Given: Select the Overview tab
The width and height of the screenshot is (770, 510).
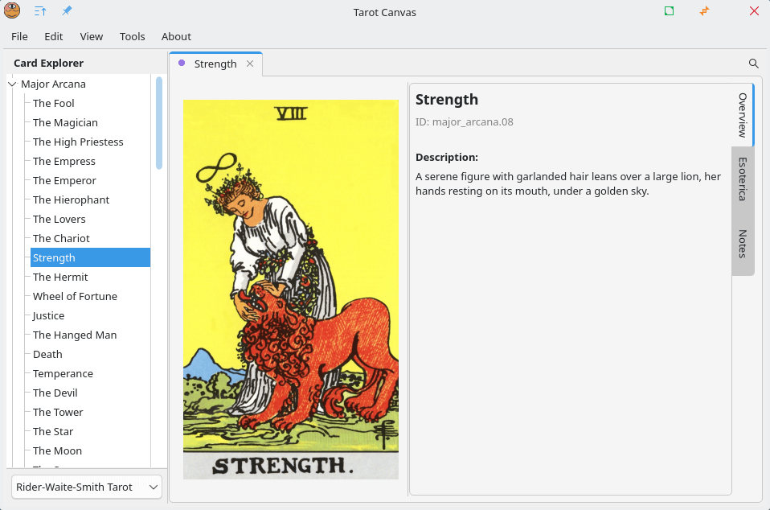Looking at the screenshot, I should click(x=742, y=115).
